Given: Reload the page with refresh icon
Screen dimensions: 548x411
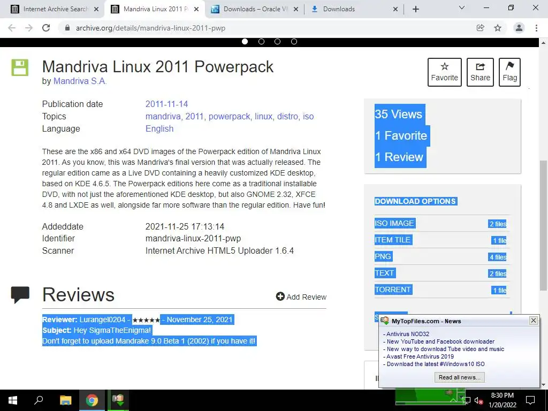Looking at the screenshot, I should [x=46, y=28].
